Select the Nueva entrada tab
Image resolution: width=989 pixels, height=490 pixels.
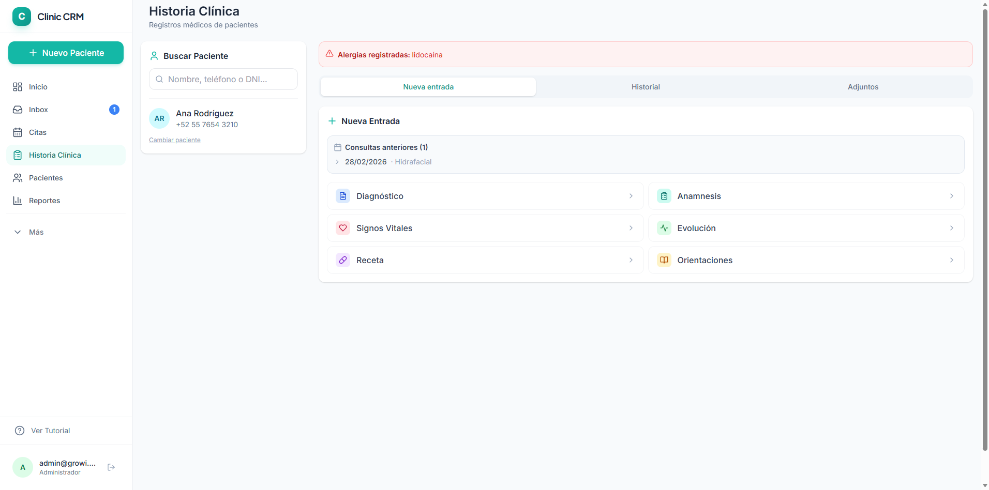(x=428, y=87)
